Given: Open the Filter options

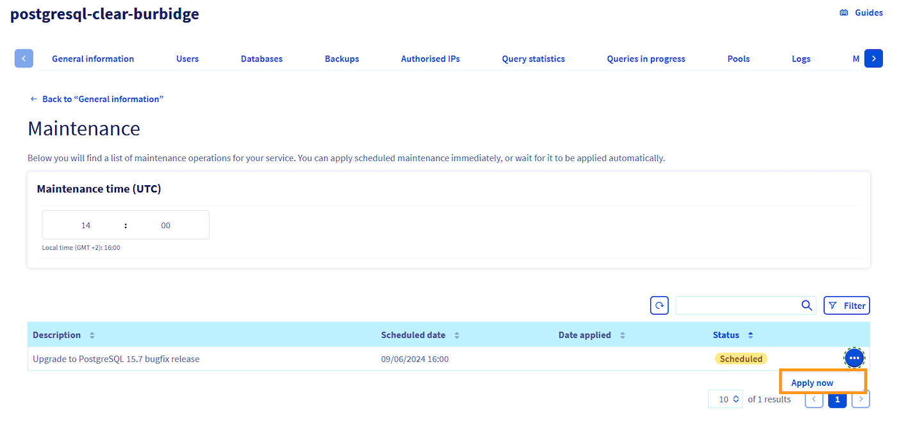Looking at the screenshot, I should click(846, 306).
